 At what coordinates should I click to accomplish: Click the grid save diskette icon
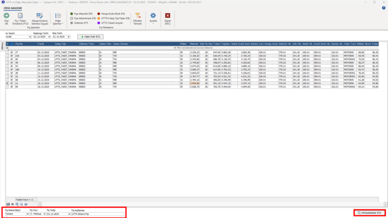[8, 204]
